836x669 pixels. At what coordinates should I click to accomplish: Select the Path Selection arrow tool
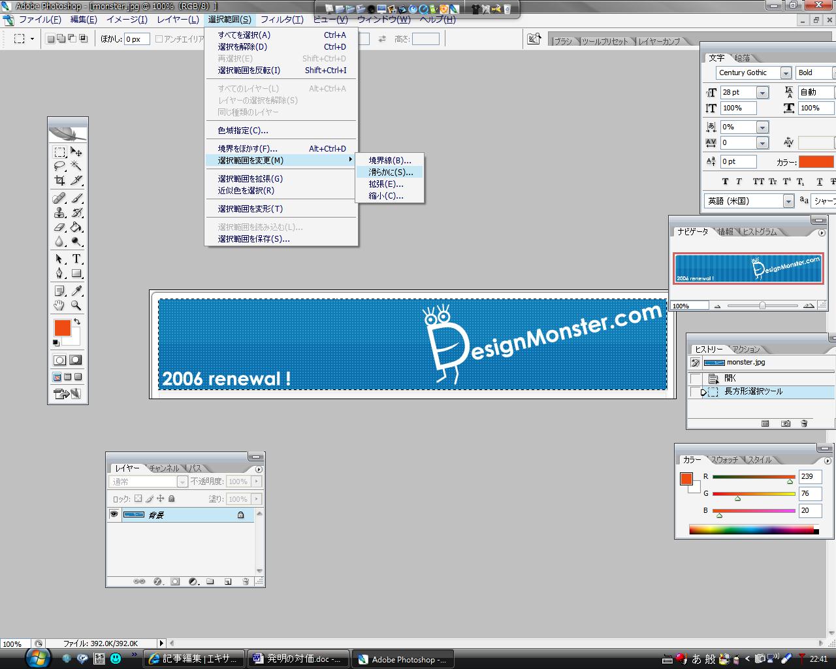pos(59,259)
